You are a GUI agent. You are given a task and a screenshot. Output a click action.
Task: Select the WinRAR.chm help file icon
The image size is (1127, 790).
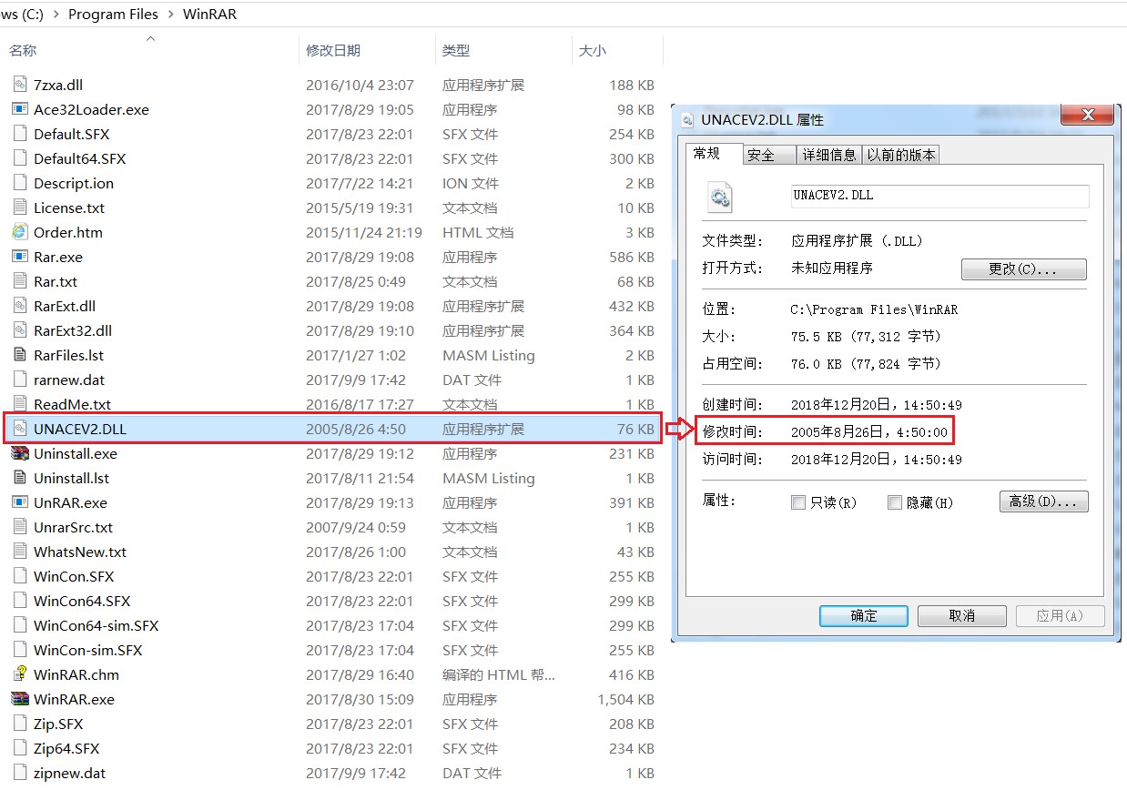point(20,674)
